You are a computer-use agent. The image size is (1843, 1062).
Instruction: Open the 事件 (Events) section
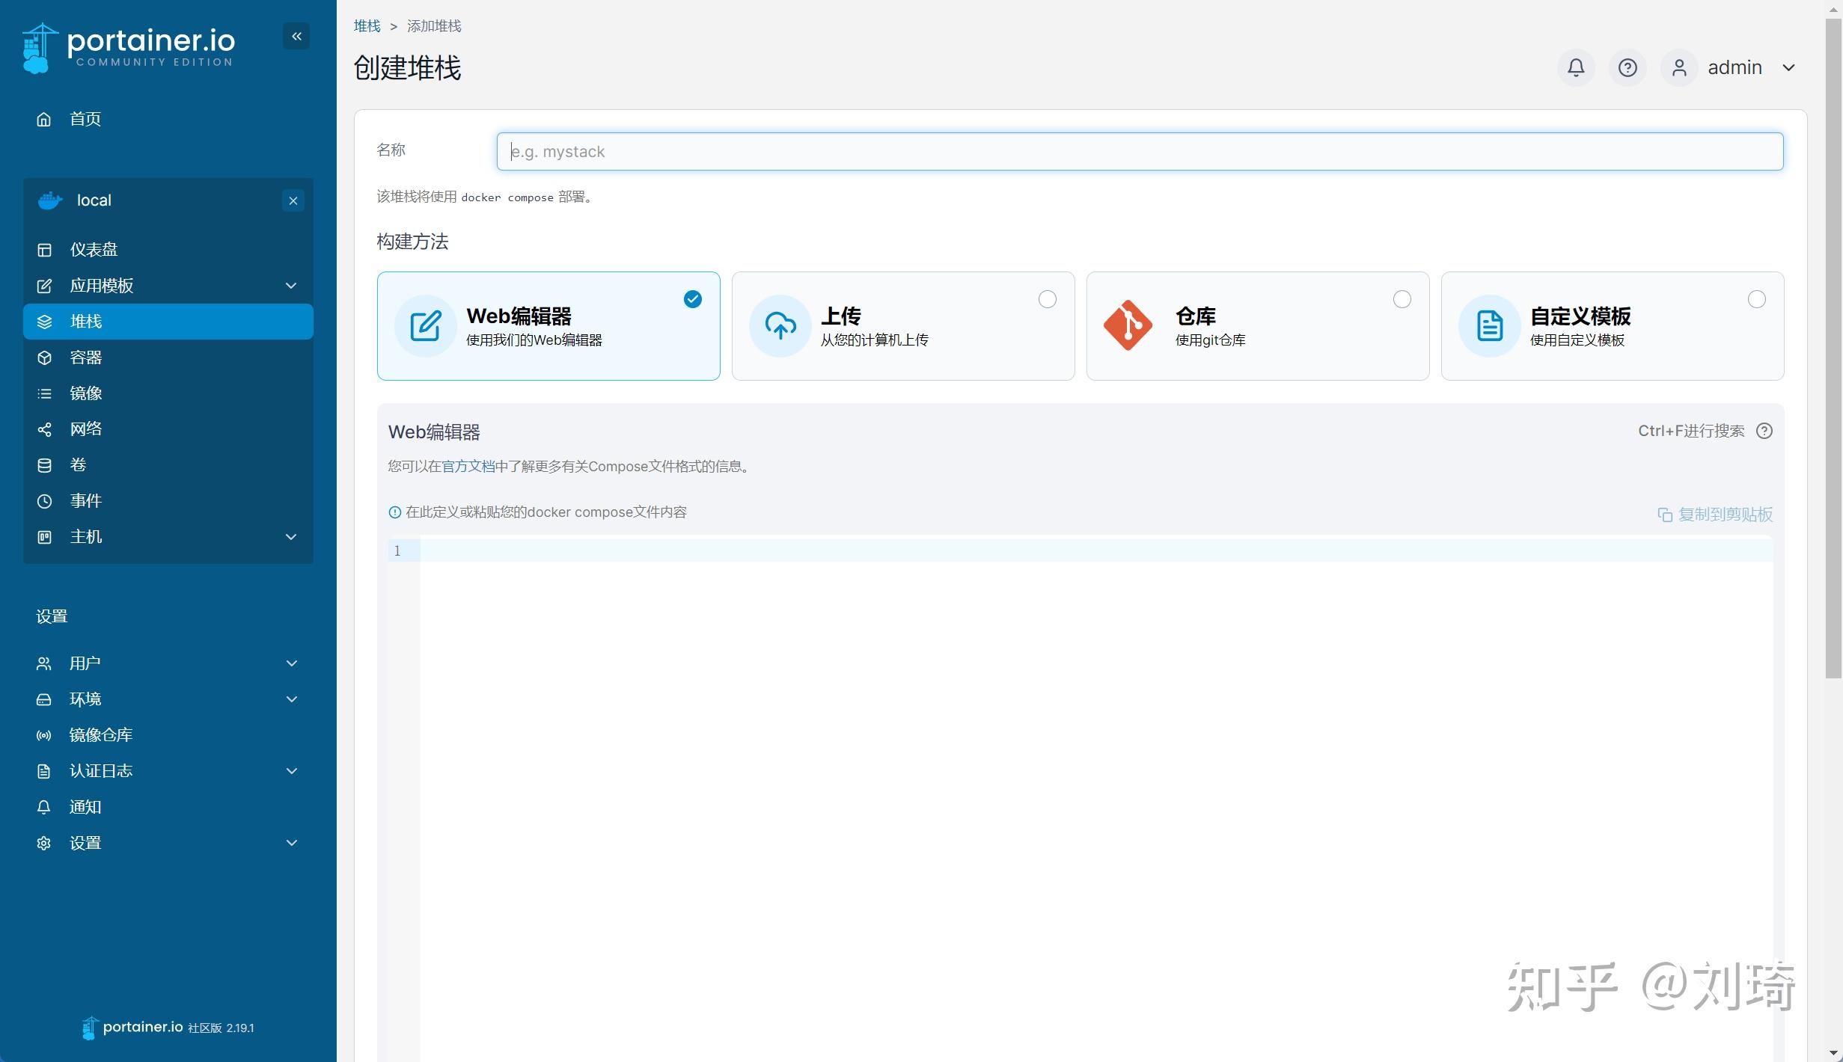point(85,500)
